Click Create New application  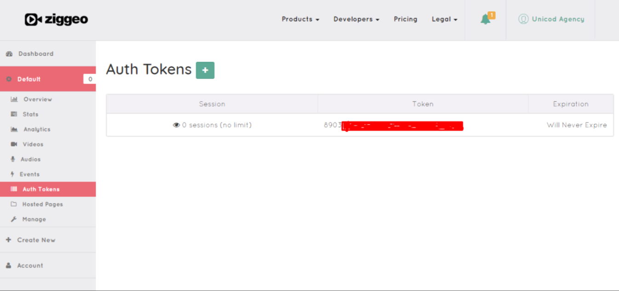[x=36, y=240]
